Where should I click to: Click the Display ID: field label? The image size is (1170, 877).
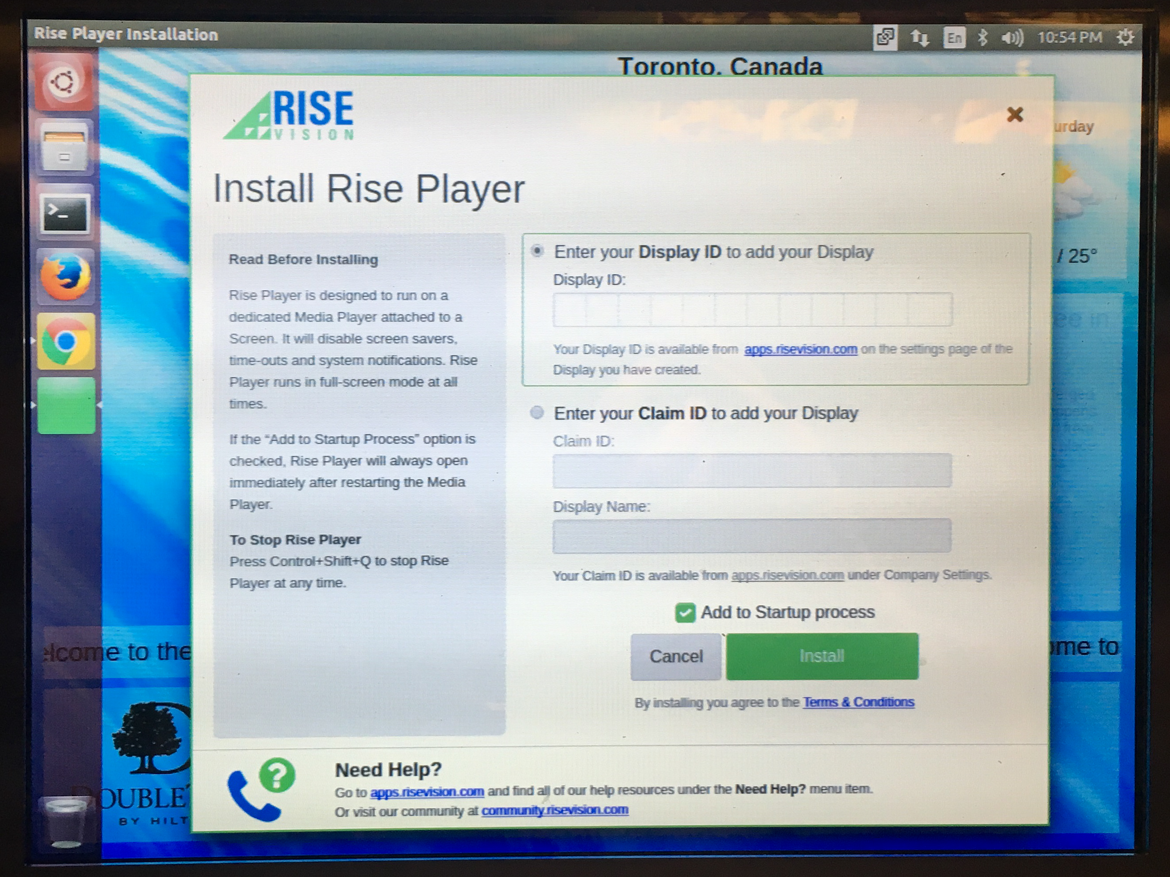[589, 280]
